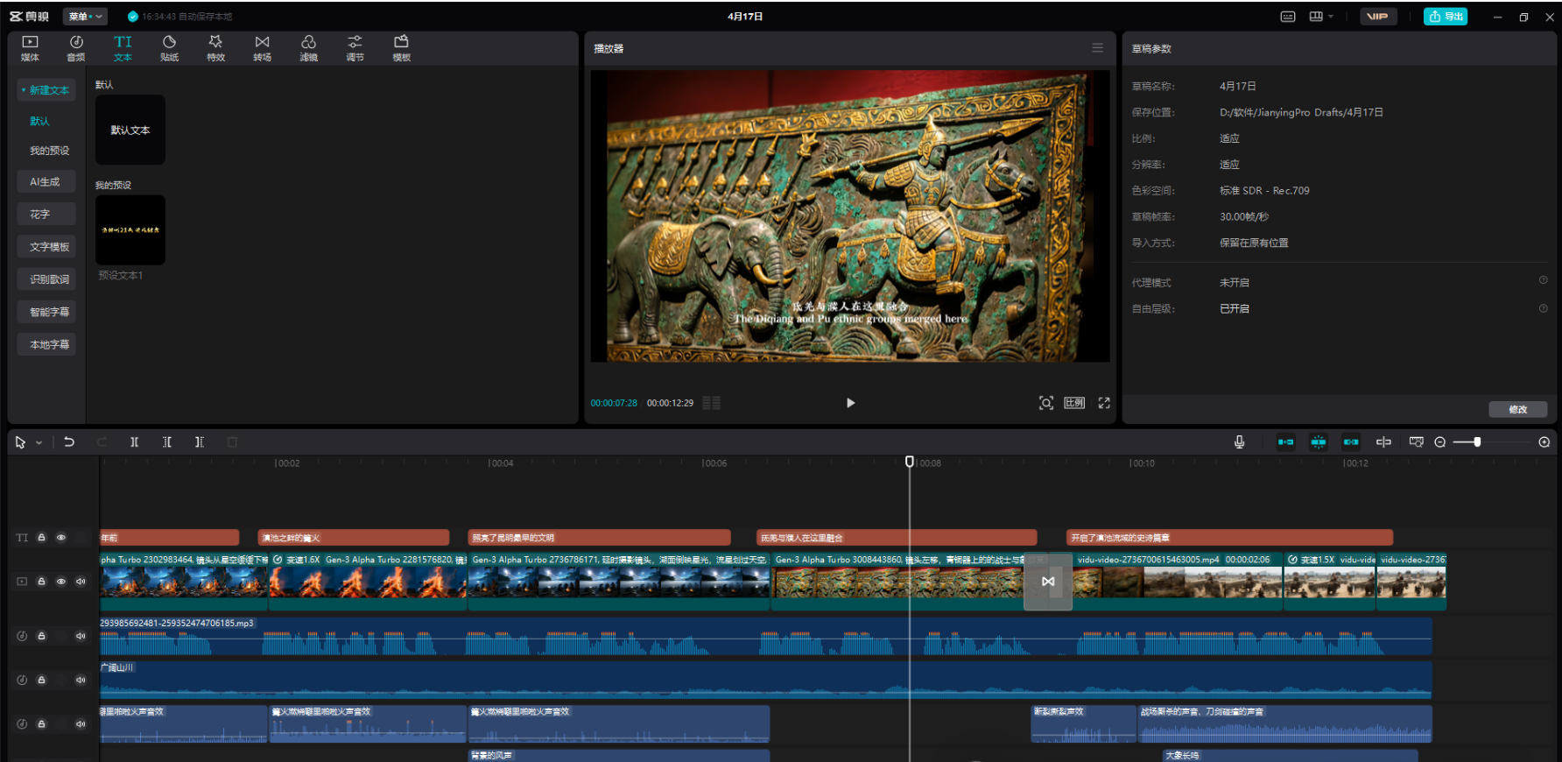Select the 滇池之畔的篝火 text clip
The height and width of the screenshot is (762, 1562).
[x=354, y=538]
